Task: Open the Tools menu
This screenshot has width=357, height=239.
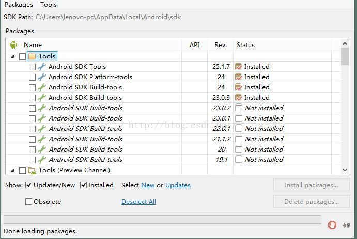Action: 49,5
